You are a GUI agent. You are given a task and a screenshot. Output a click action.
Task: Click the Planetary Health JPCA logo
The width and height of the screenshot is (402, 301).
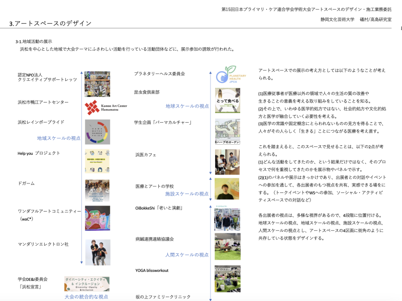231,74
